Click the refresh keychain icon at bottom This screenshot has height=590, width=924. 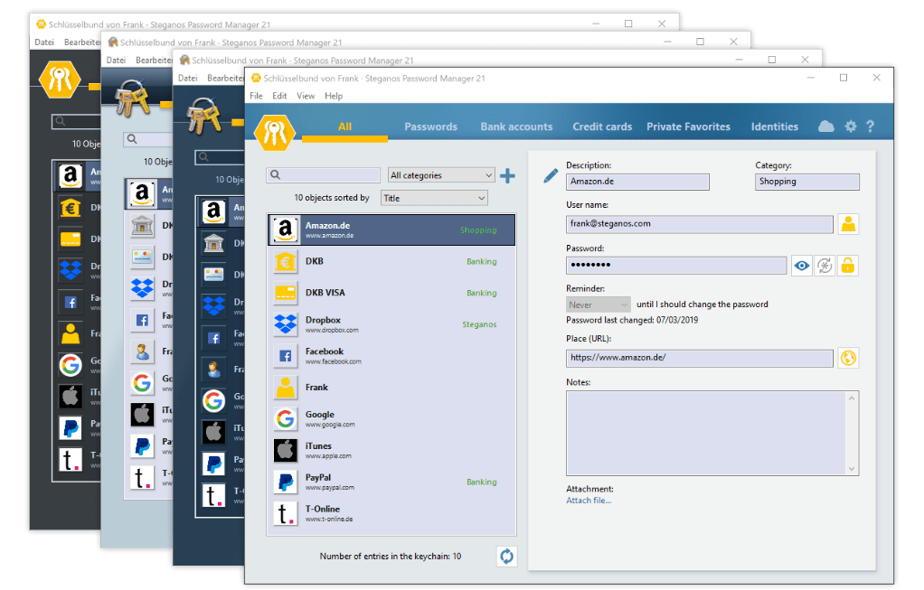click(507, 556)
